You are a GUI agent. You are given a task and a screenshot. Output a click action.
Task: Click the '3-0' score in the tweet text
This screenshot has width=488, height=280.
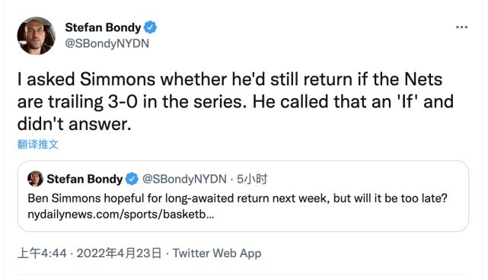[x=123, y=102]
